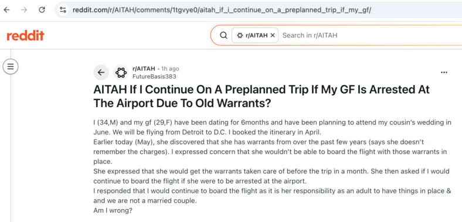Go to Reddit home via the logo
The width and height of the screenshot is (462, 222).
coord(25,36)
